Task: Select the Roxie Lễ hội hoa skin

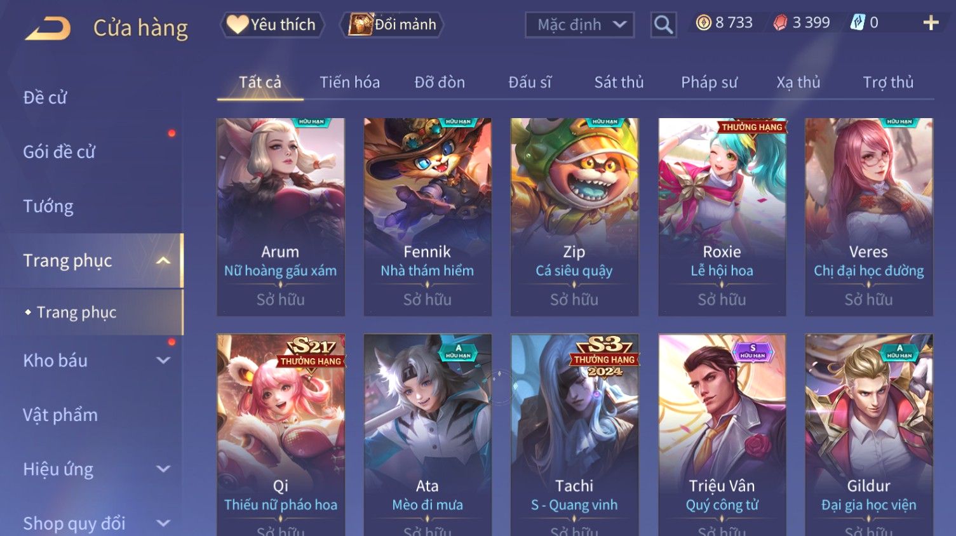Action: 722,217
